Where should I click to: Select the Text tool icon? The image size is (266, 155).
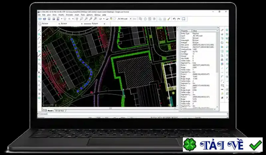click(39, 72)
